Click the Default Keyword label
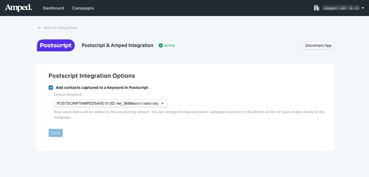 (68, 95)
